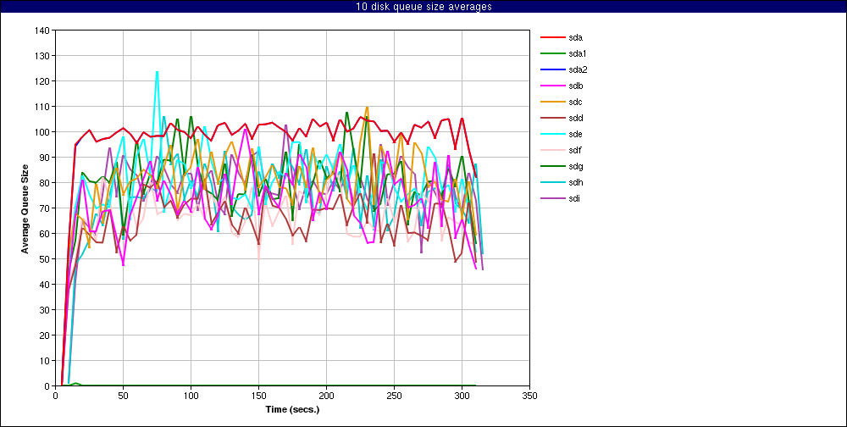
Task: Select the sdg legend label
Action: pyautogui.click(x=575, y=166)
